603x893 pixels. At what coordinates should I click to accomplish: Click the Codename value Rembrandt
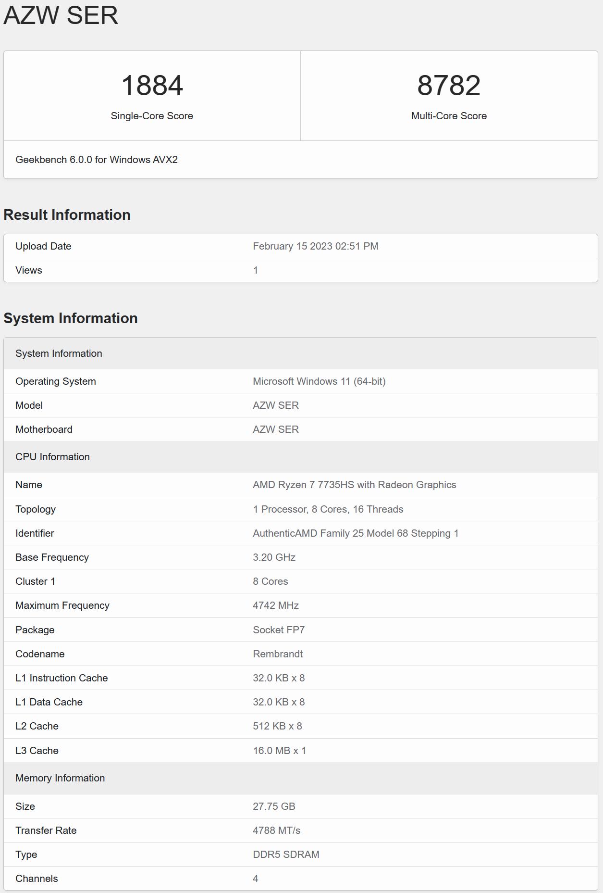click(x=278, y=654)
